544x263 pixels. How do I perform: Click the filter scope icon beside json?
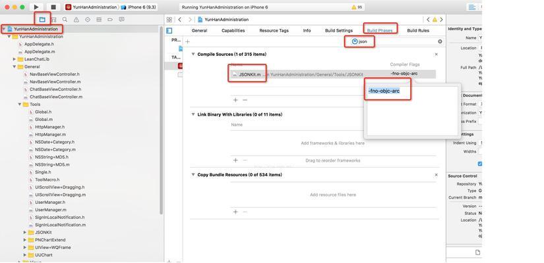[x=354, y=41]
